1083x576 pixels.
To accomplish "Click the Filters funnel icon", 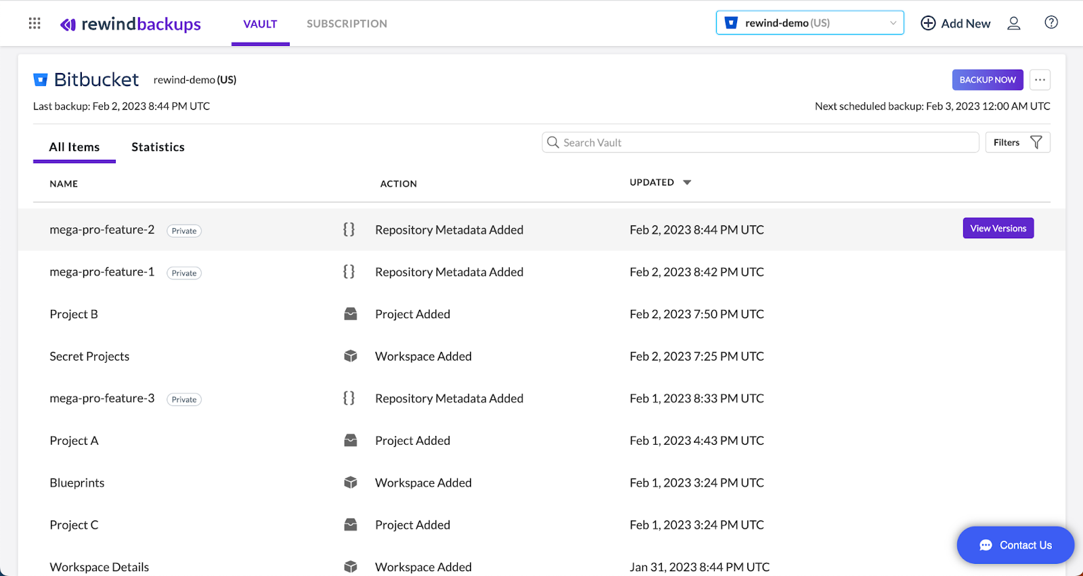I will [x=1036, y=142].
